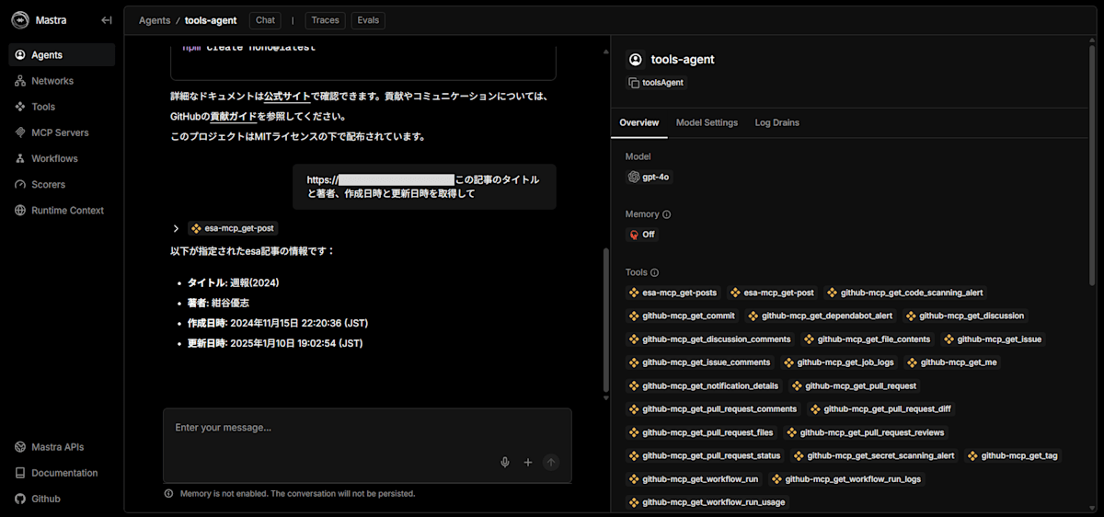
Task: Open Github link in sidebar
Action: (62, 499)
